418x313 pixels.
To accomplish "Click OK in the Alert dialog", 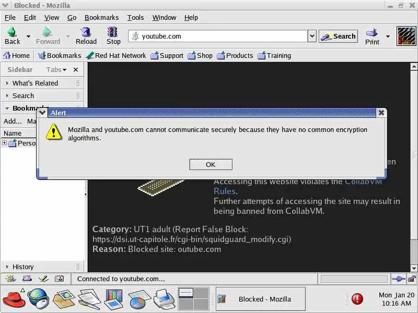I will click(x=211, y=164).
